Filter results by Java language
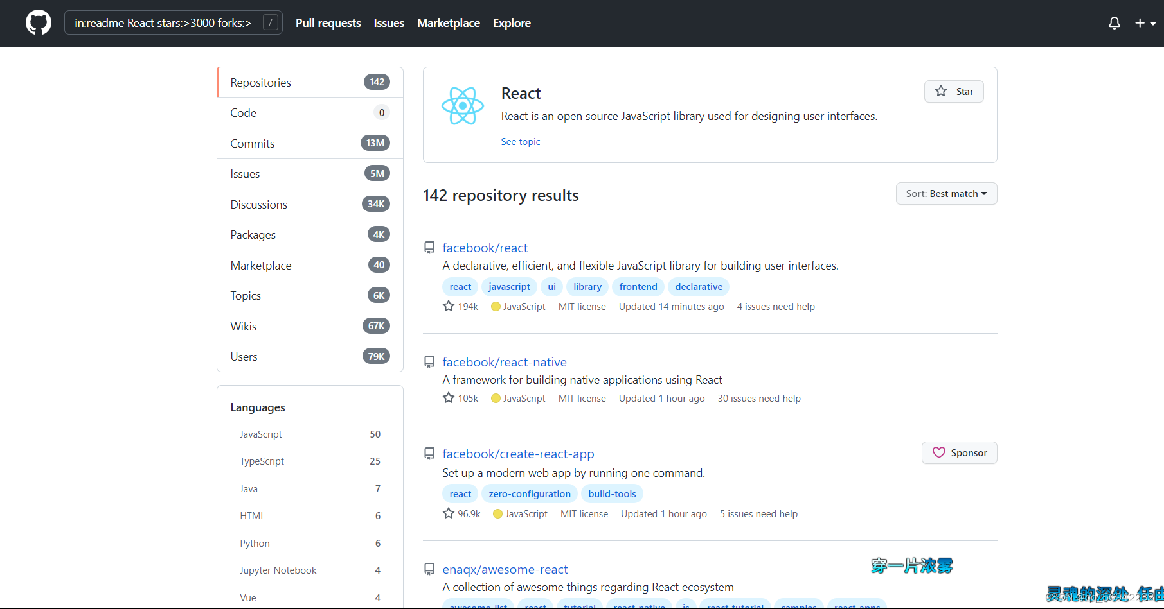1164x609 pixels. pyautogui.click(x=310, y=489)
